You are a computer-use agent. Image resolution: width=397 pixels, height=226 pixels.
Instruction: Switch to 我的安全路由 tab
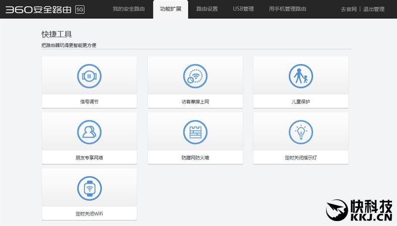pos(129,9)
